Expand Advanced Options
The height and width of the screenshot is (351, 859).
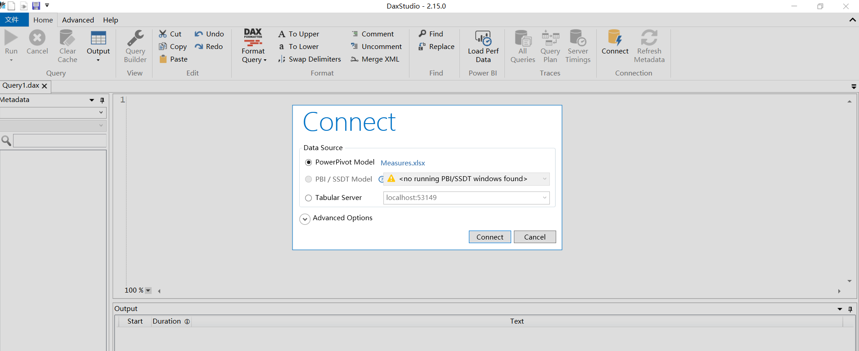tap(305, 219)
